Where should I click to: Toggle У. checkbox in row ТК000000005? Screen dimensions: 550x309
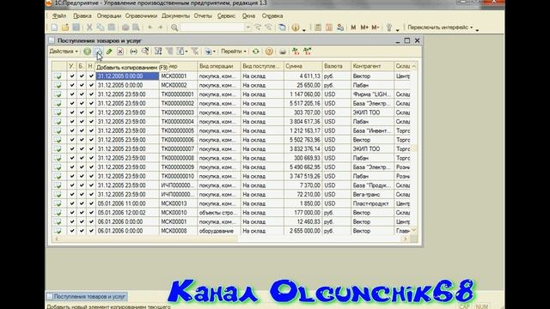(72, 130)
